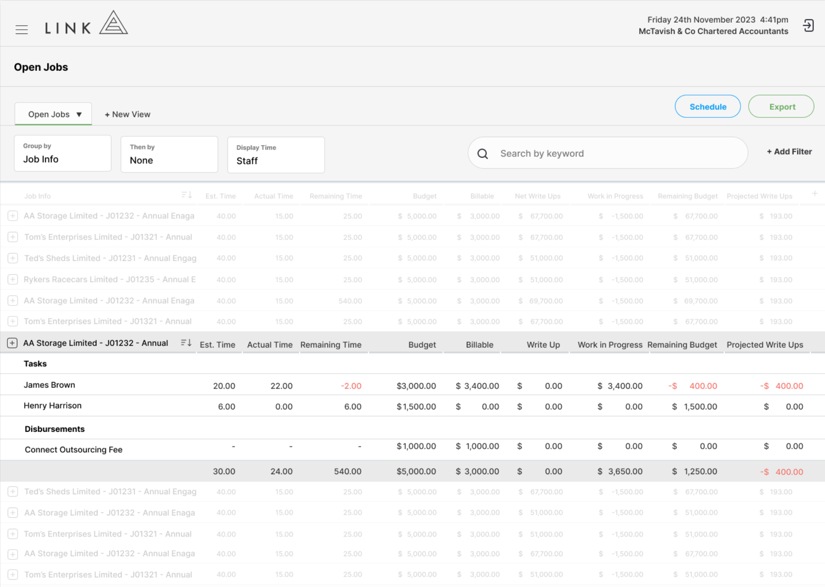
Task: Open the hamburger navigation menu
Action: (22, 30)
